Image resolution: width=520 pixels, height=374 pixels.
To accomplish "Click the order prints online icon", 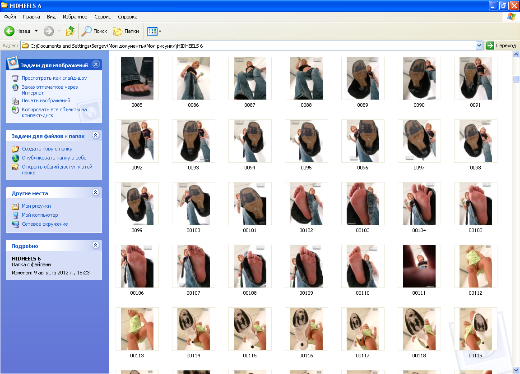I will pos(15,87).
